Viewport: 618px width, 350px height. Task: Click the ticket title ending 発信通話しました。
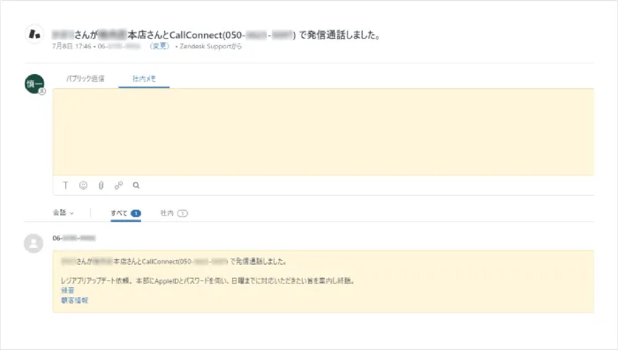[216, 35]
